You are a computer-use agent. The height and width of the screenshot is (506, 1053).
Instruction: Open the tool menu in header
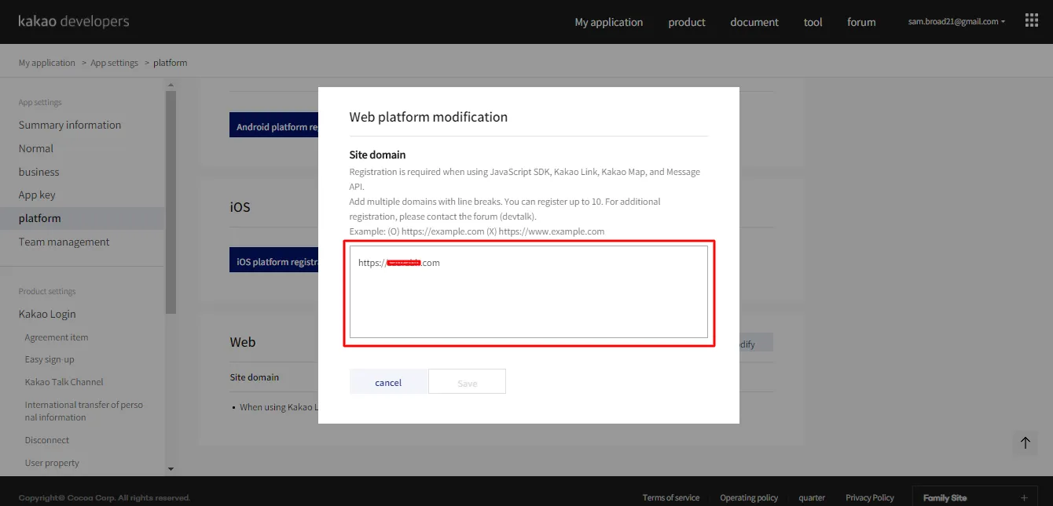pos(813,22)
